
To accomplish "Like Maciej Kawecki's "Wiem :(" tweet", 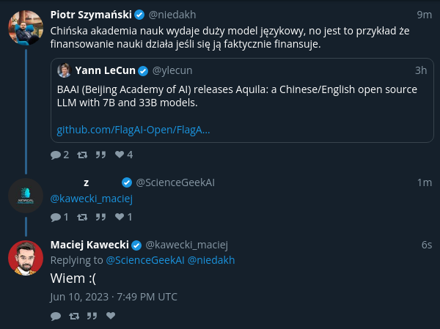I will 111,316.
